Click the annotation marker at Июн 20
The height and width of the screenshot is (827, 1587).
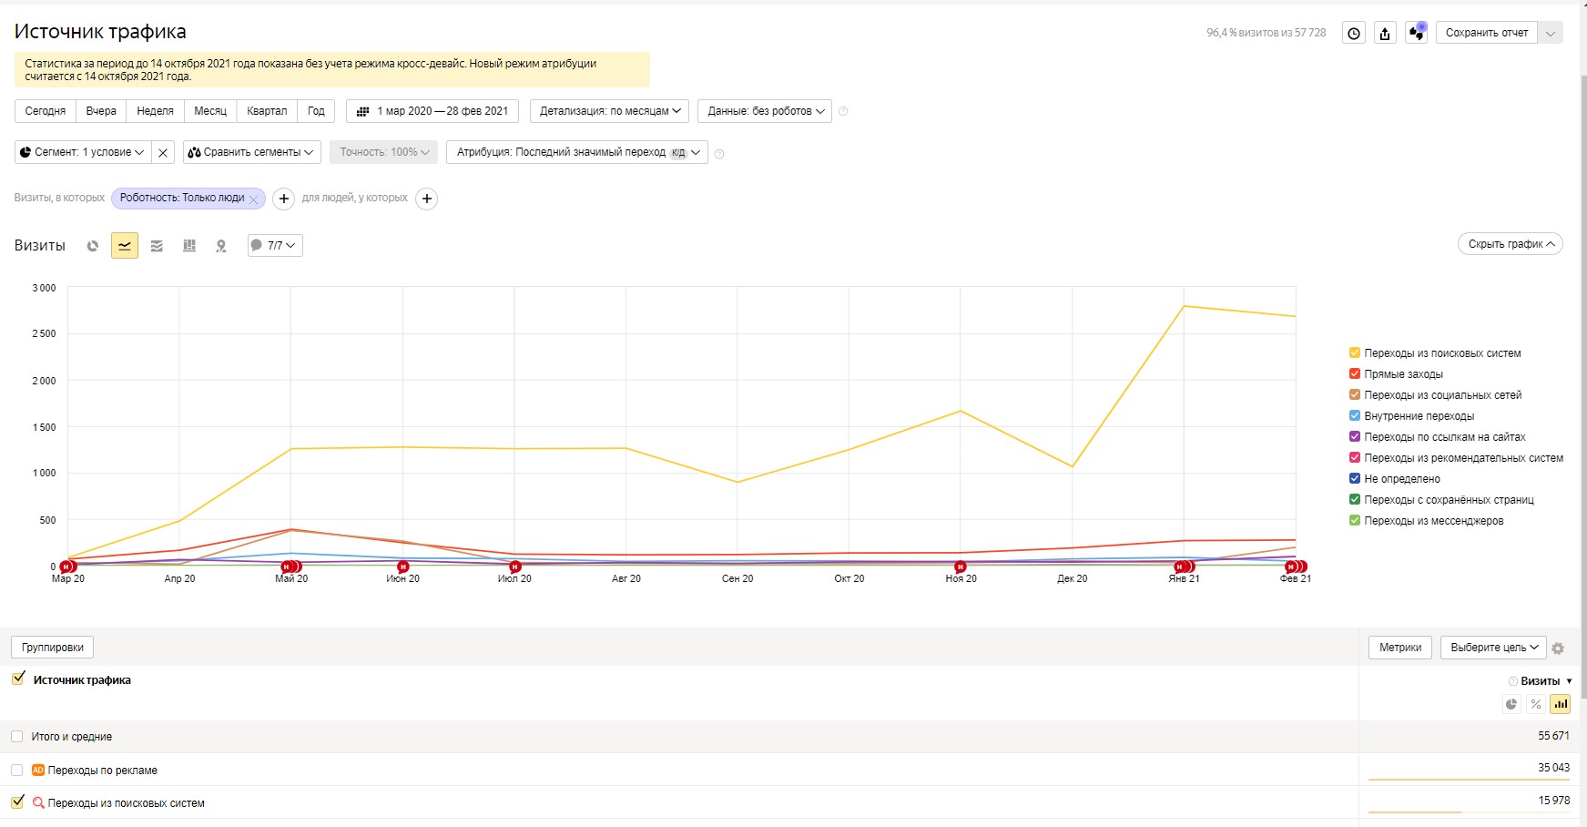[x=403, y=567]
